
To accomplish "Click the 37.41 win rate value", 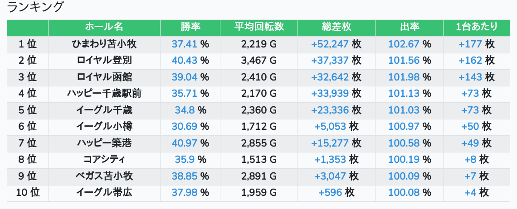I will (185, 44).
